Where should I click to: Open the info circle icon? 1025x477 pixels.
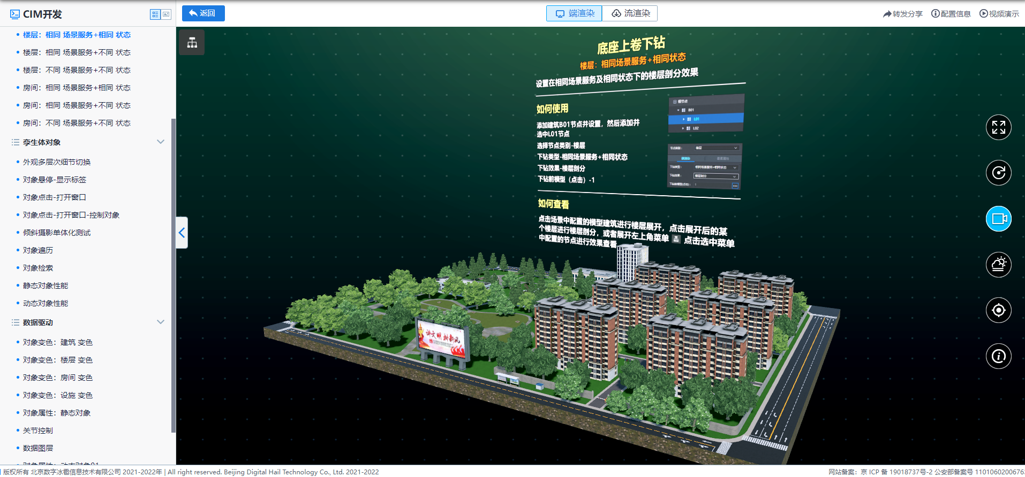tap(998, 356)
